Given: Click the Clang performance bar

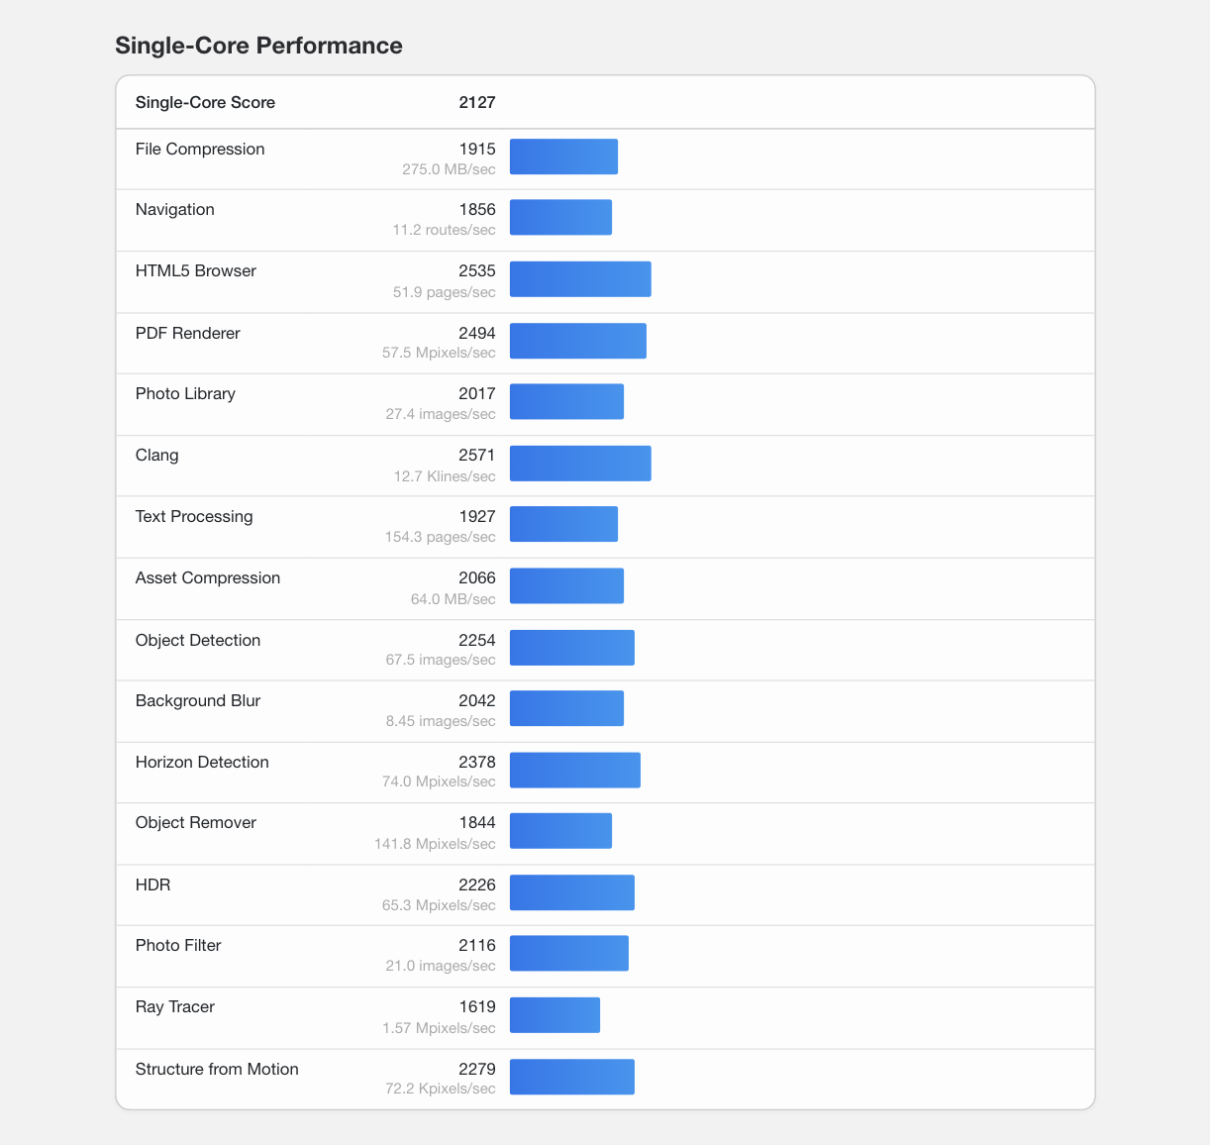Looking at the screenshot, I should 580,464.
